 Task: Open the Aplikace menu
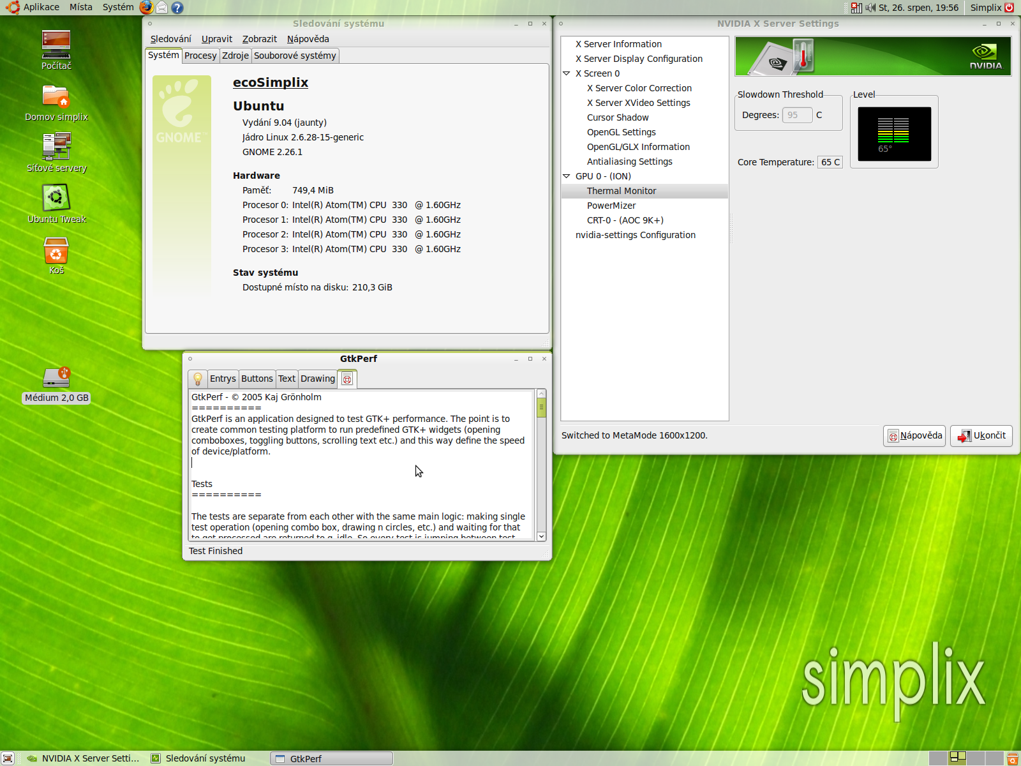41,8
